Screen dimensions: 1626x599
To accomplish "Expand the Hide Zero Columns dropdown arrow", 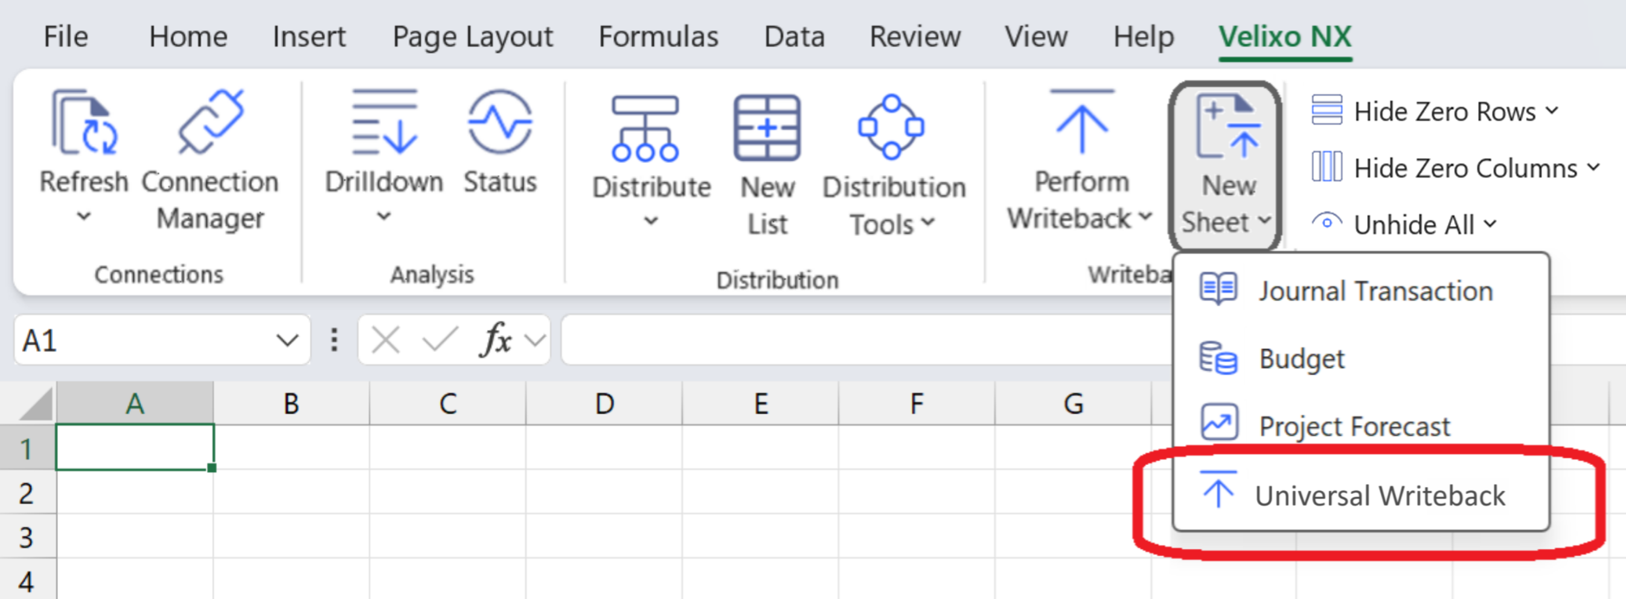I will 1594,168.
